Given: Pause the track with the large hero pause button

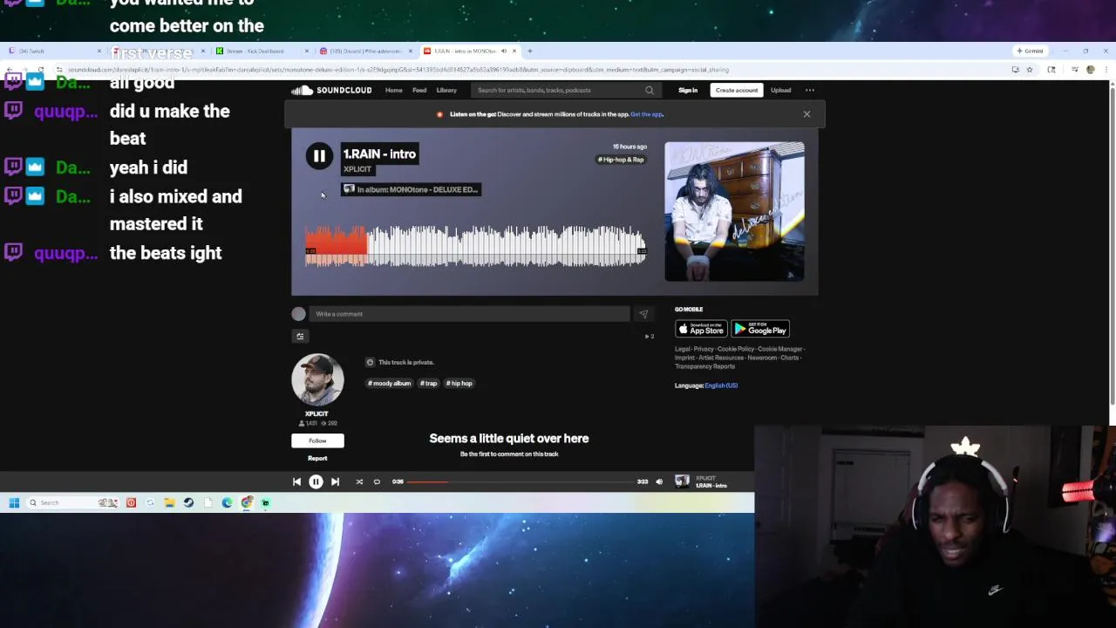Looking at the screenshot, I should pyautogui.click(x=319, y=155).
